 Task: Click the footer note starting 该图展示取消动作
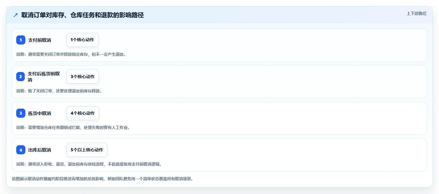coord(102,179)
